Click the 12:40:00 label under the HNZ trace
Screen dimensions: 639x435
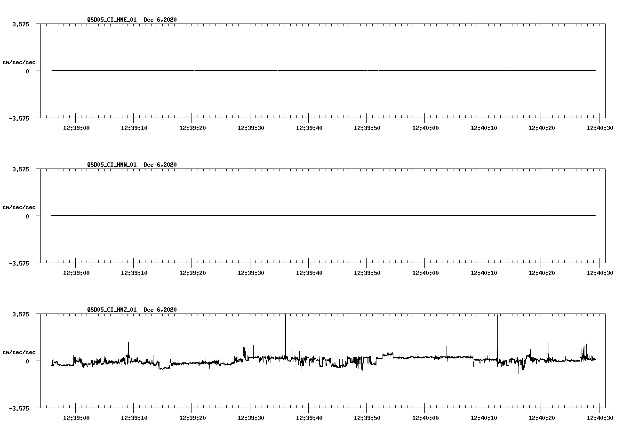tap(426, 417)
